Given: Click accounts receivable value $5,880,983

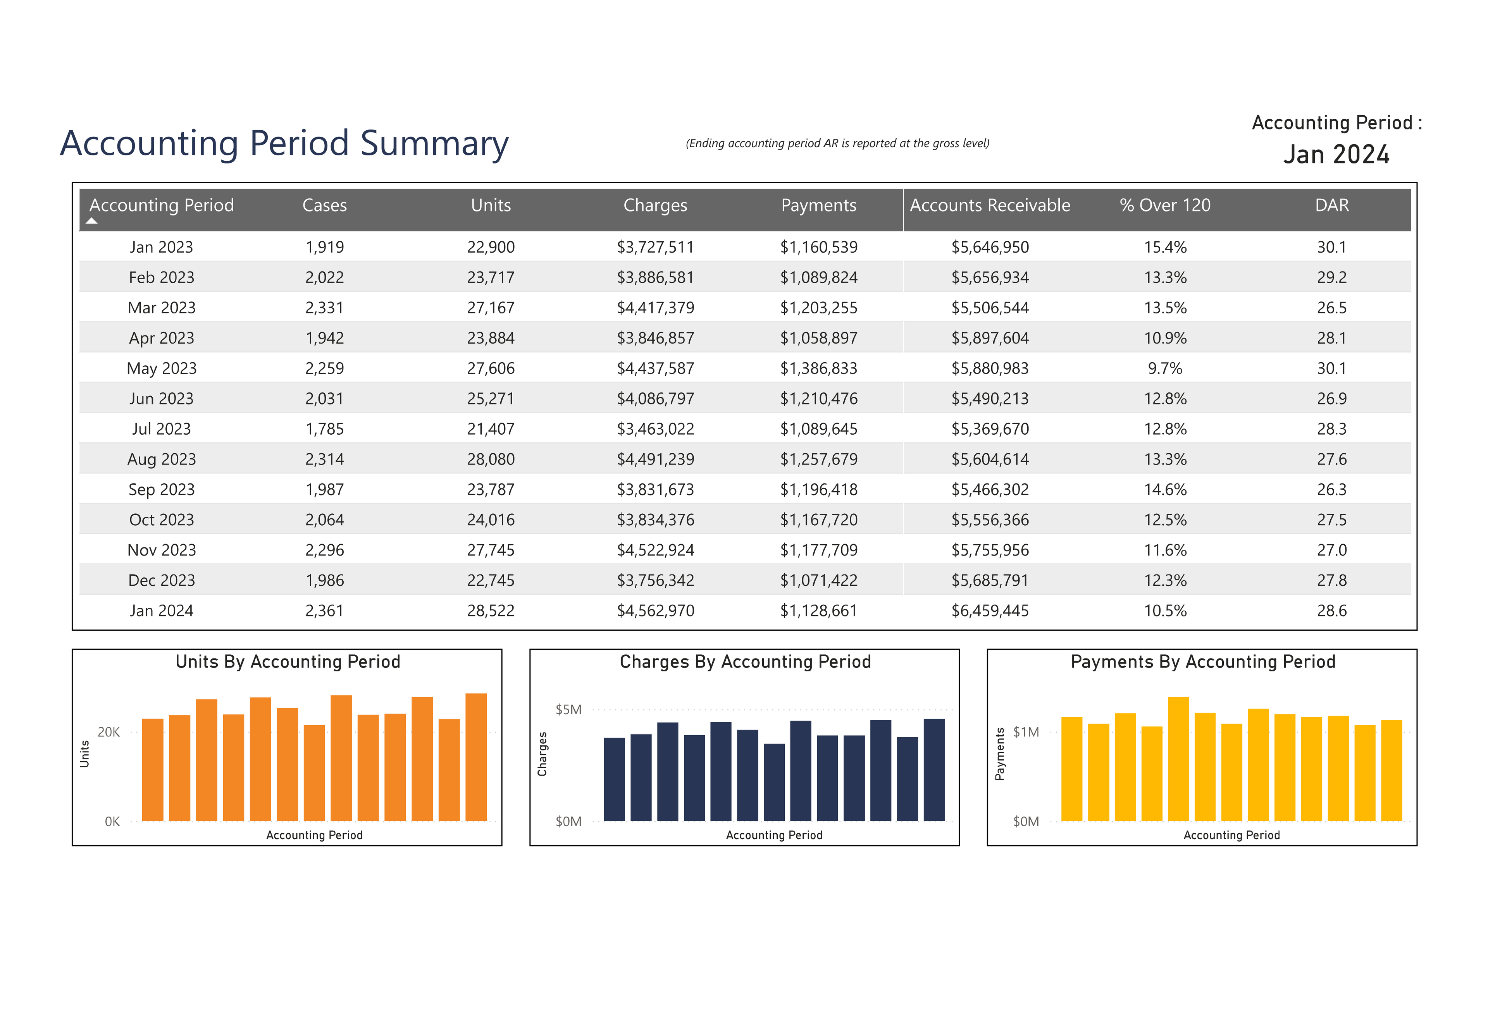Looking at the screenshot, I should pos(990,368).
